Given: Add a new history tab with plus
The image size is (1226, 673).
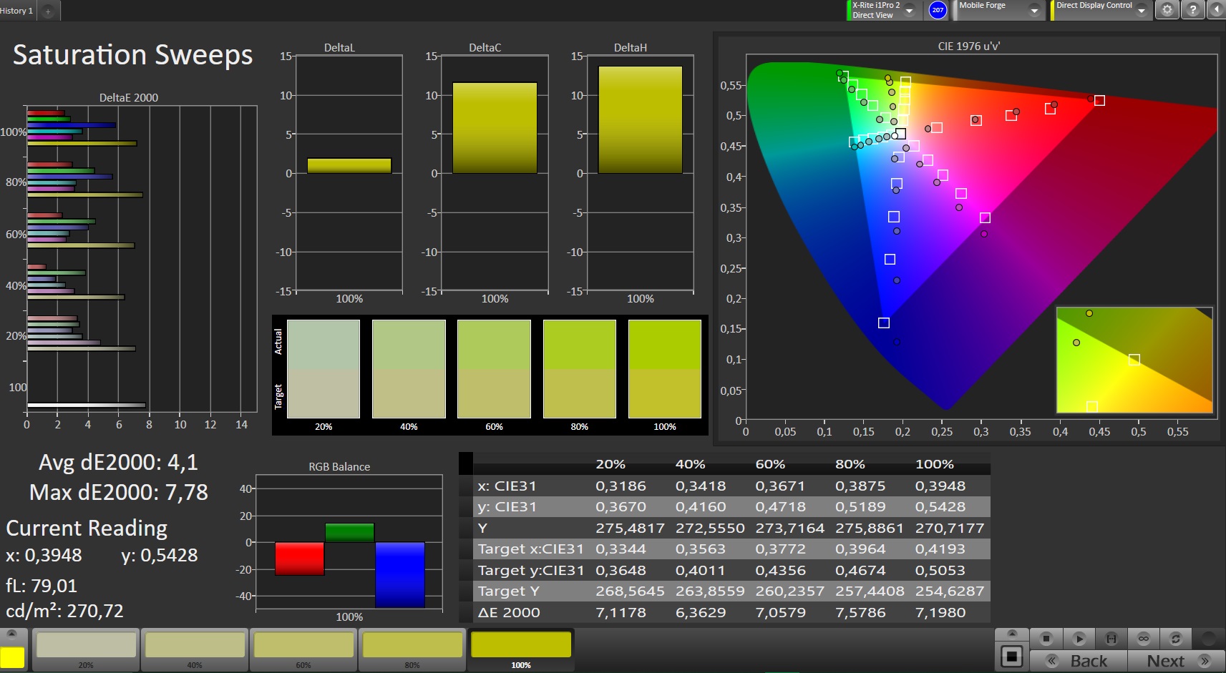Looking at the screenshot, I should [x=49, y=11].
